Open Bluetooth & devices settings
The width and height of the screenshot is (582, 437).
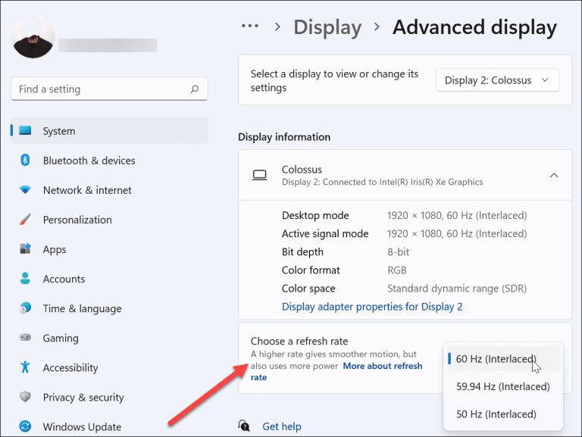tap(109, 161)
